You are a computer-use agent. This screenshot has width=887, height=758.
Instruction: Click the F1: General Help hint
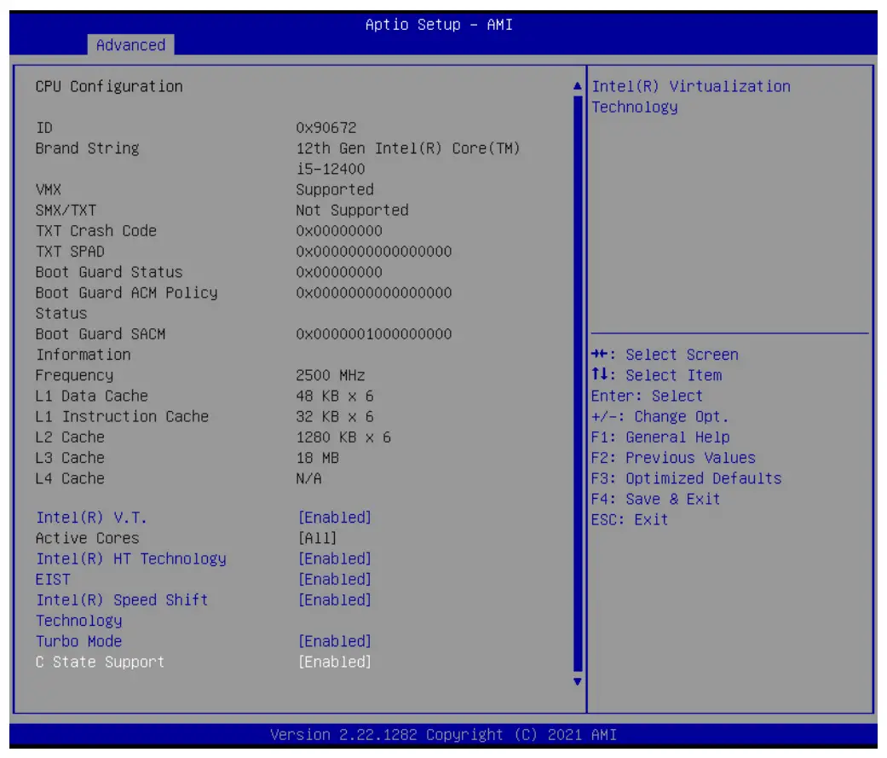[x=660, y=437]
